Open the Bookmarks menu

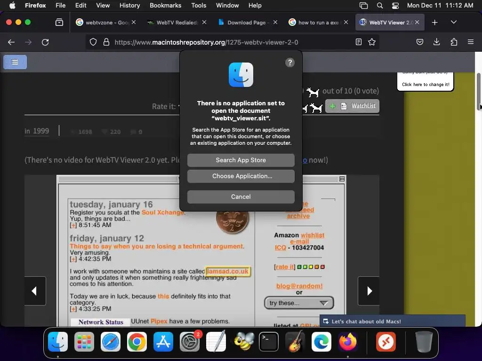point(165,5)
